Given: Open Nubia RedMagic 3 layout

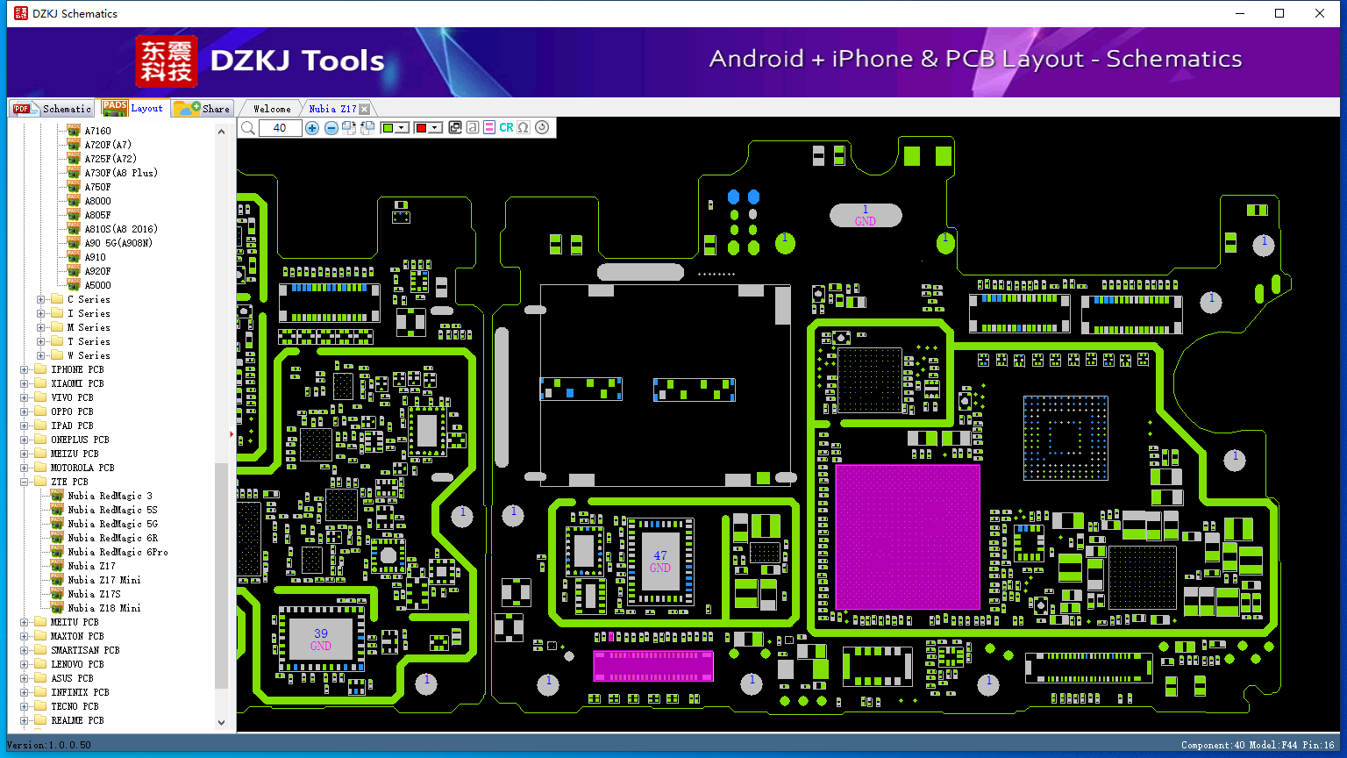Looking at the screenshot, I should 110,496.
